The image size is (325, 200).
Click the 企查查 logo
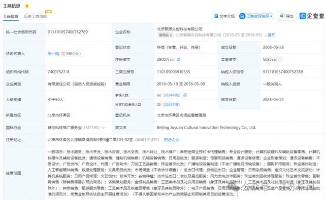click(x=312, y=16)
